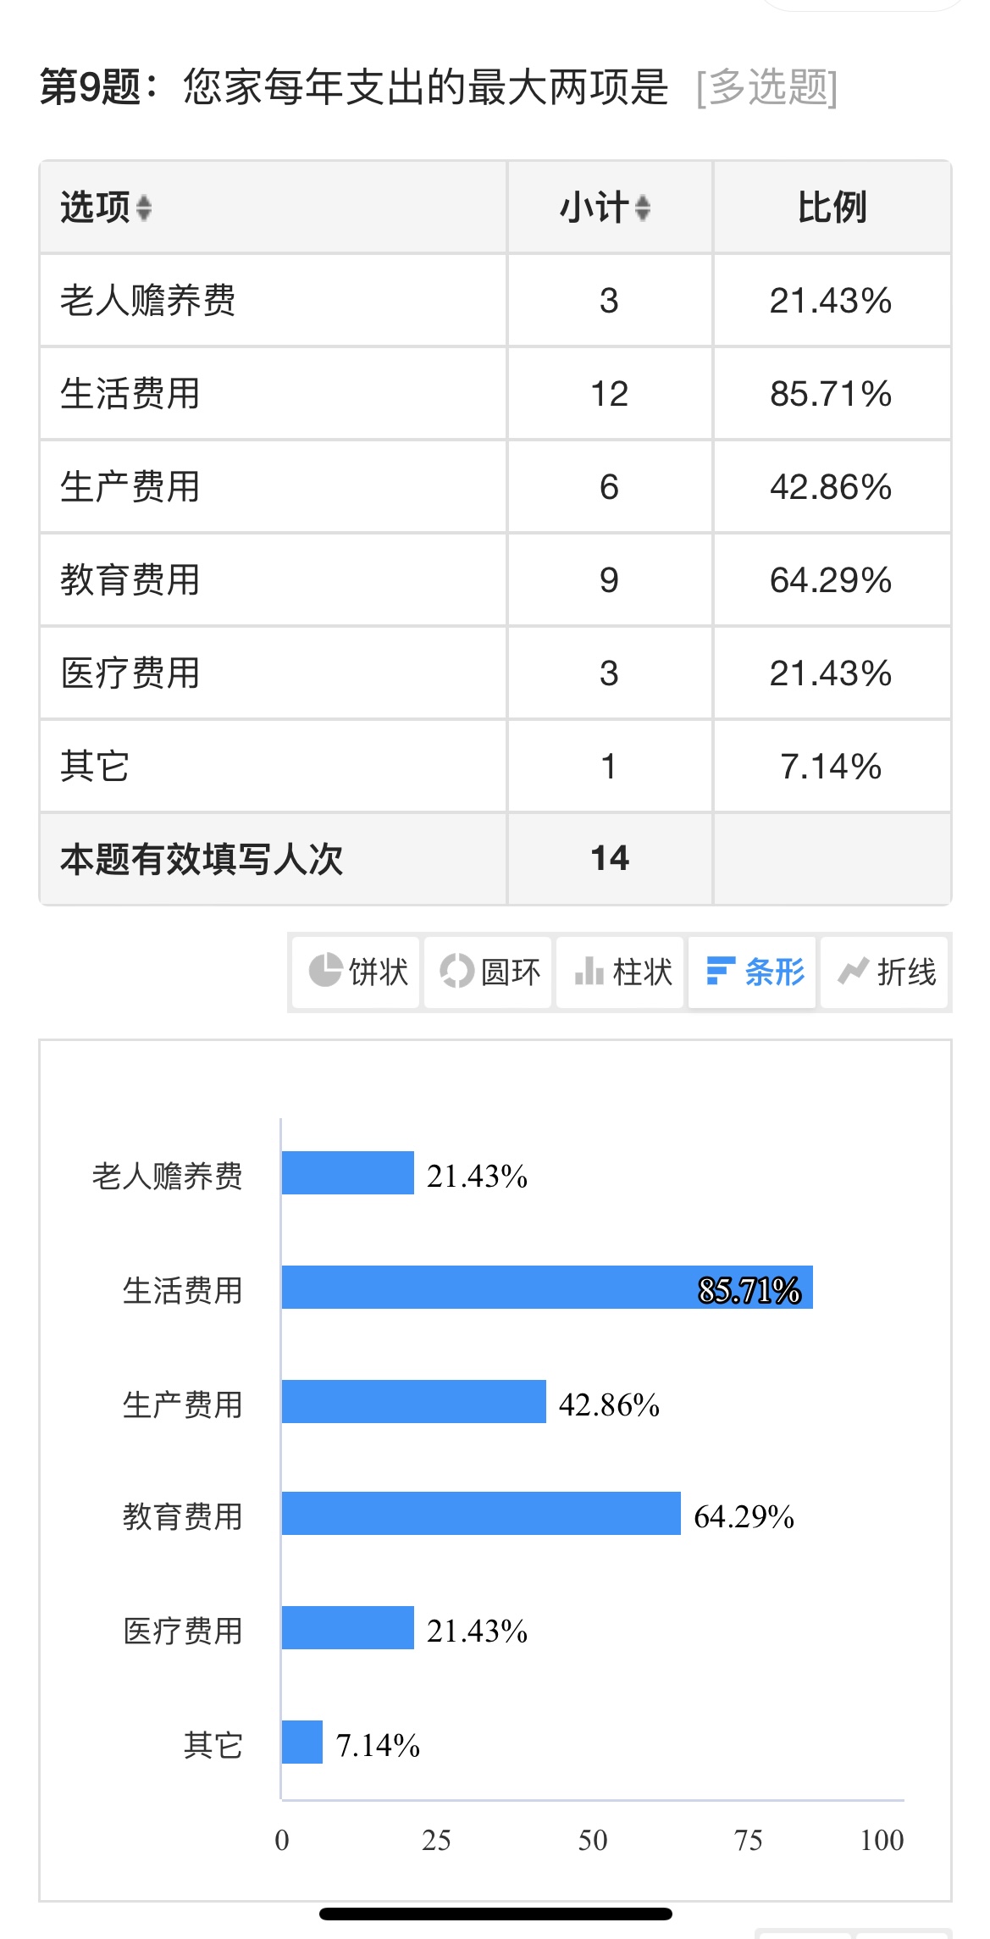Viewport: 990px width, 1939px height.
Task: Click the 教育费用 64.29% bar
Action: (480, 1513)
